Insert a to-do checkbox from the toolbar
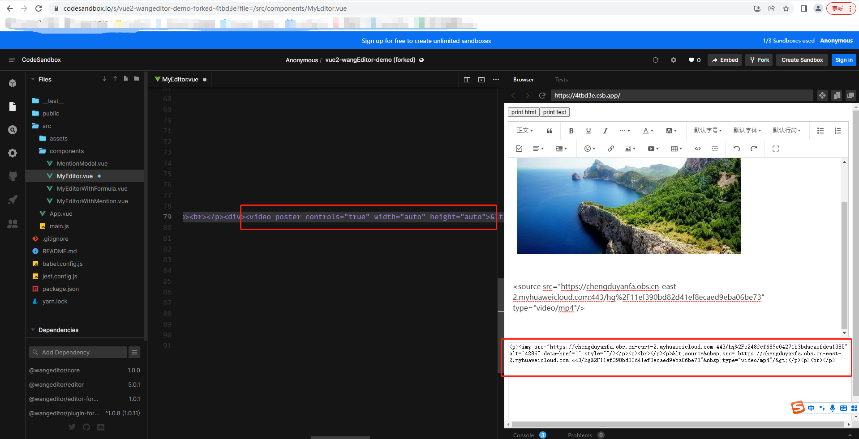Image resolution: width=859 pixels, height=439 pixels. (x=519, y=148)
